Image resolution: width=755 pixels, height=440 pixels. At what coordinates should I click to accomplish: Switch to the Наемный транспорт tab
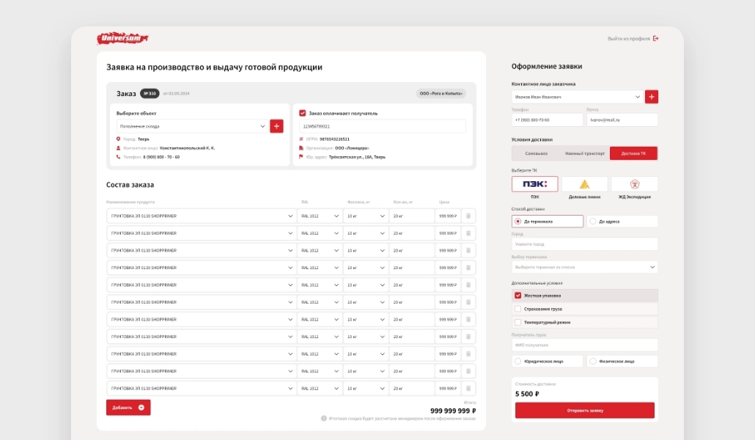click(584, 153)
